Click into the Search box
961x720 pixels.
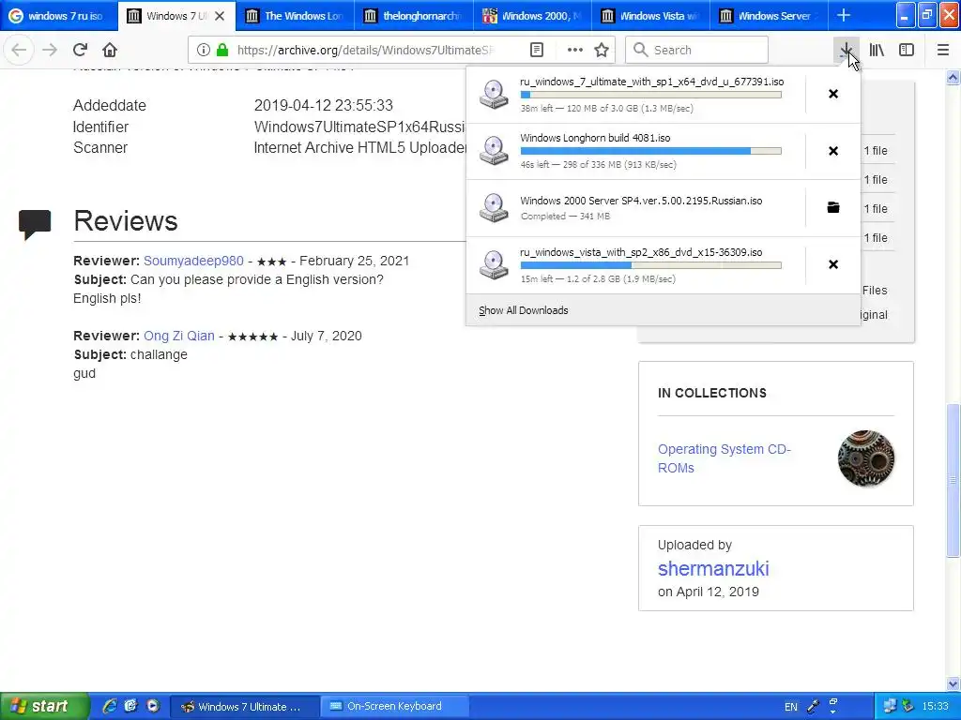[x=697, y=50]
